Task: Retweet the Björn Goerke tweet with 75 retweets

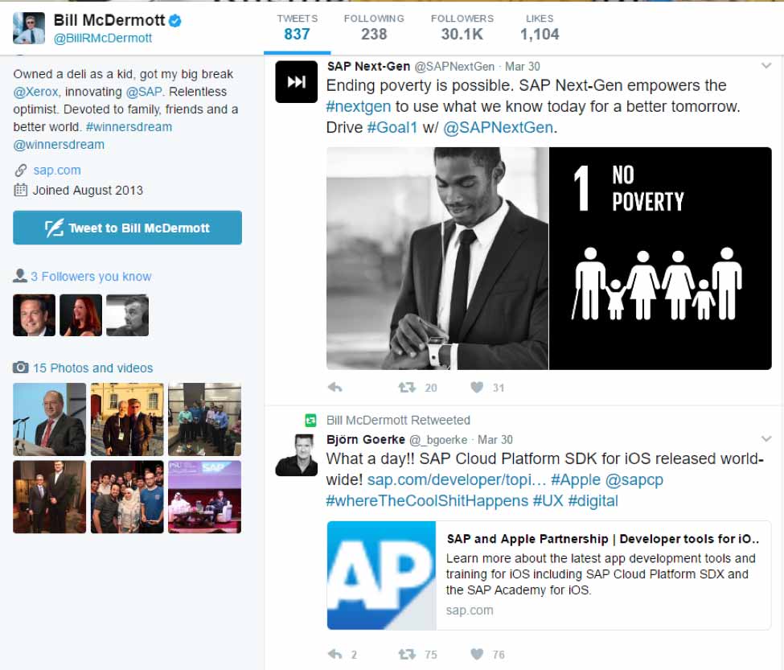Action: [x=407, y=654]
